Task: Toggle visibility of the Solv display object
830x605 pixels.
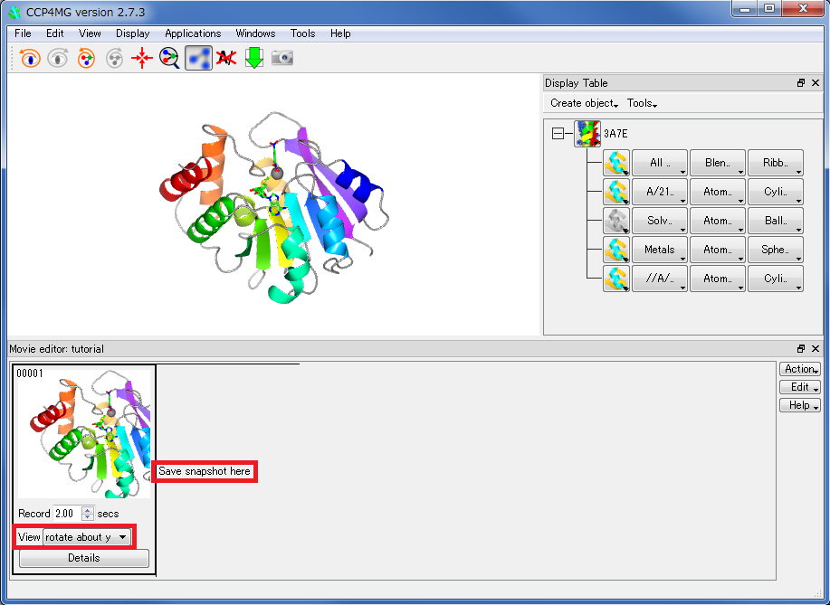Action: 616,221
